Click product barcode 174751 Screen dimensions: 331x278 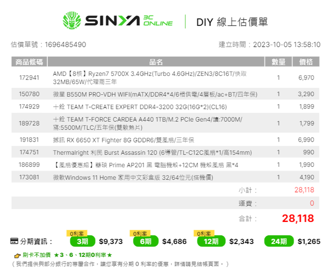tap(29, 152)
